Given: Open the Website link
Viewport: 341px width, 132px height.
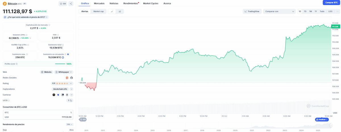Looking at the screenshot, I should 46,72.
